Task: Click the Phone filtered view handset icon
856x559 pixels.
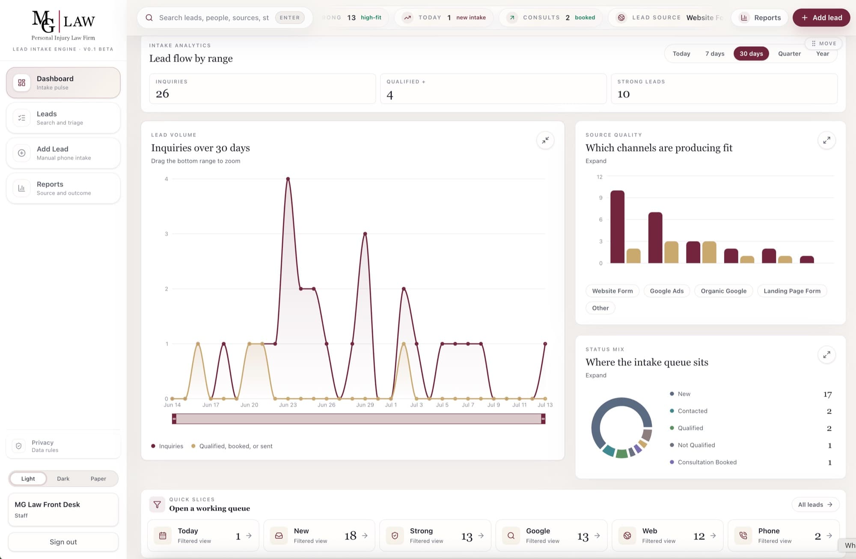Action: click(743, 535)
